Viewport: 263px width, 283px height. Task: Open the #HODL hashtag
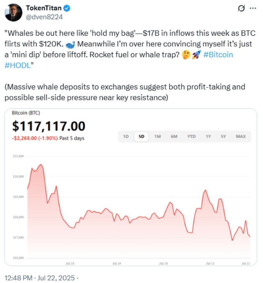pyautogui.click(x=18, y=65)
